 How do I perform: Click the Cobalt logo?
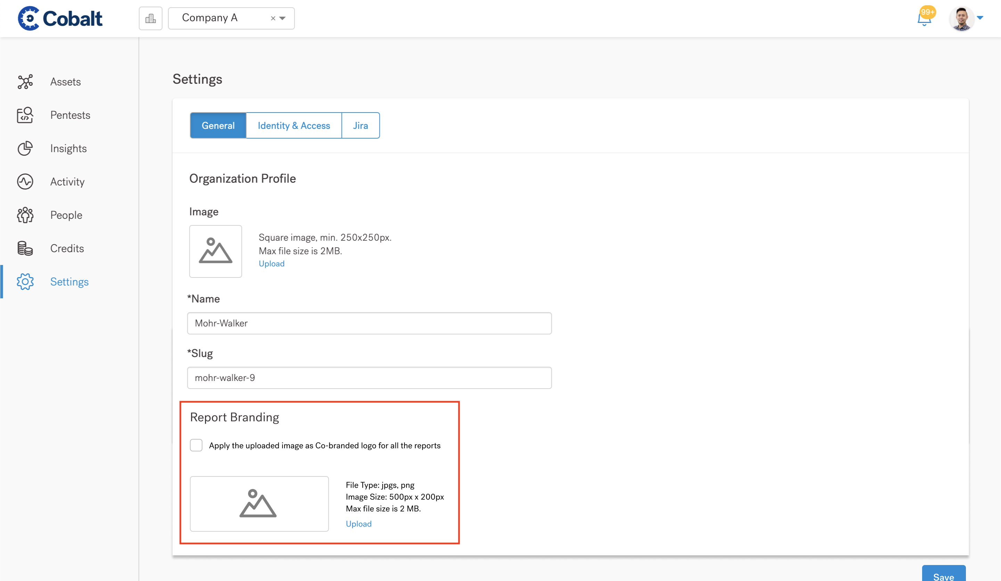[x=60, y=18]
